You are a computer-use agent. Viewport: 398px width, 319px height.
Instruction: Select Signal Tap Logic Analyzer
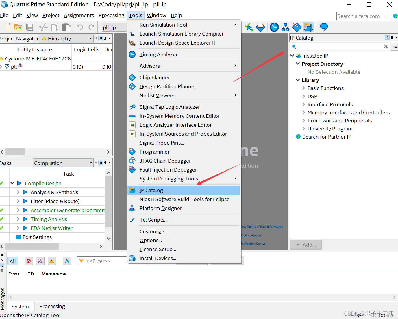pos(184,107)
